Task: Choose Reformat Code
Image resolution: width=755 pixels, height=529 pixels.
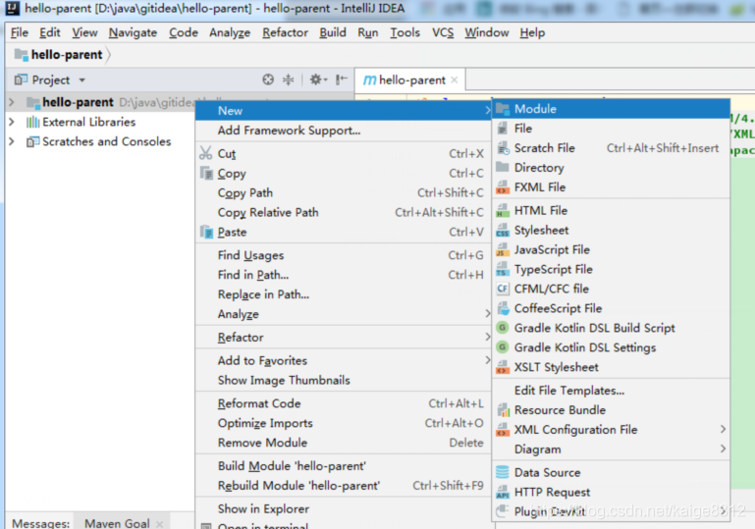Action: tap(344, 403)
